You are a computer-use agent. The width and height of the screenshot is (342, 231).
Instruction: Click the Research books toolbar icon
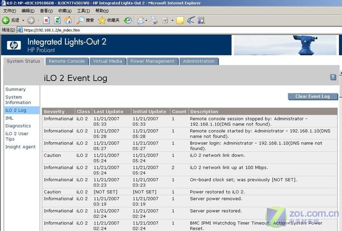tap(201, 20)
